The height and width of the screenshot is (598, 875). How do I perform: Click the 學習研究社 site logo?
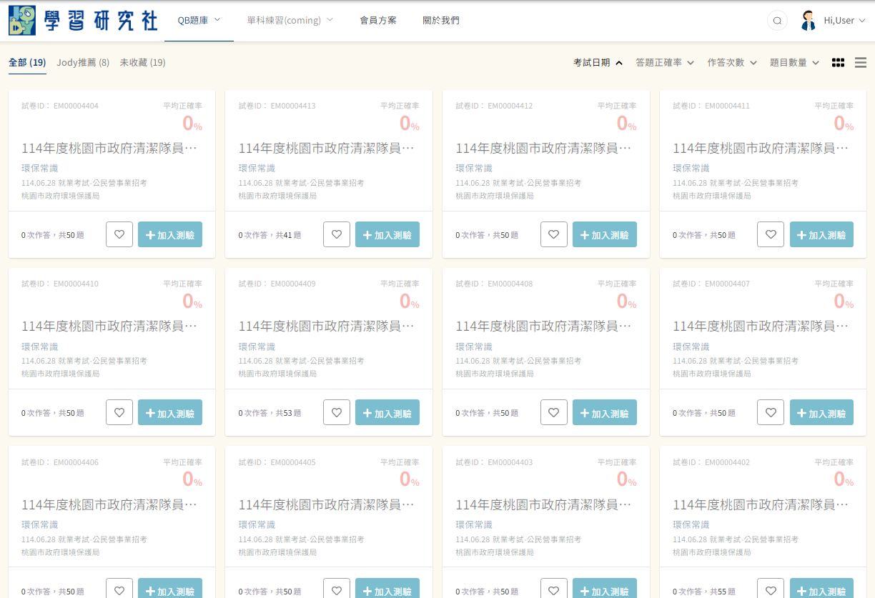[x=83, y=21]
